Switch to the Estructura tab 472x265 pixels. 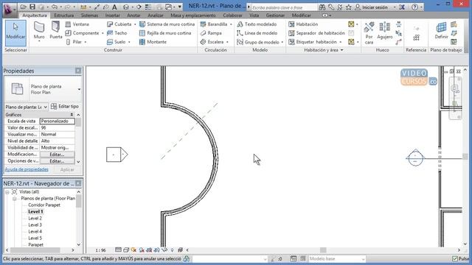64,15
